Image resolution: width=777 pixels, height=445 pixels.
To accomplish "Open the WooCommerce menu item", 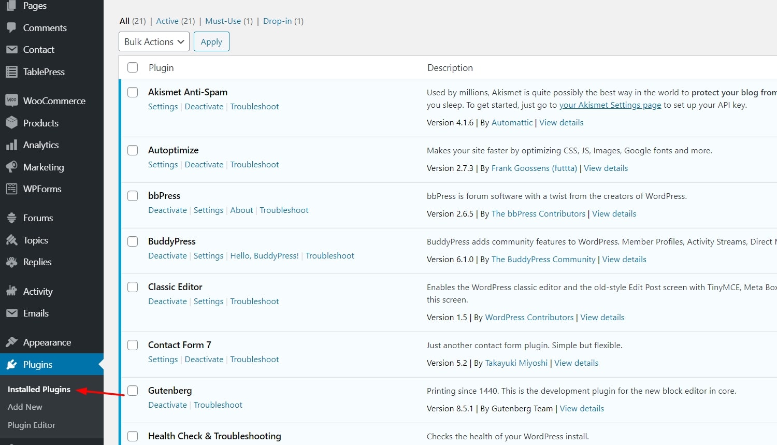I will (x=52, y=101).
